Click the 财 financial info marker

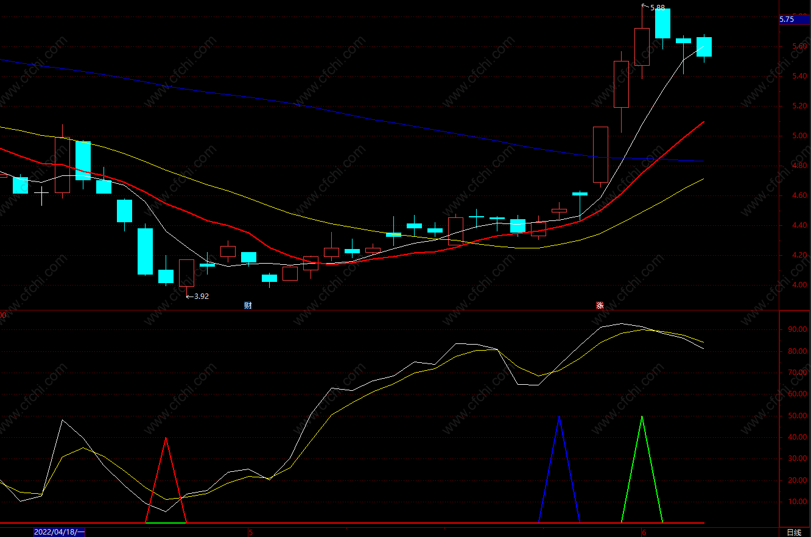(248, 306)
